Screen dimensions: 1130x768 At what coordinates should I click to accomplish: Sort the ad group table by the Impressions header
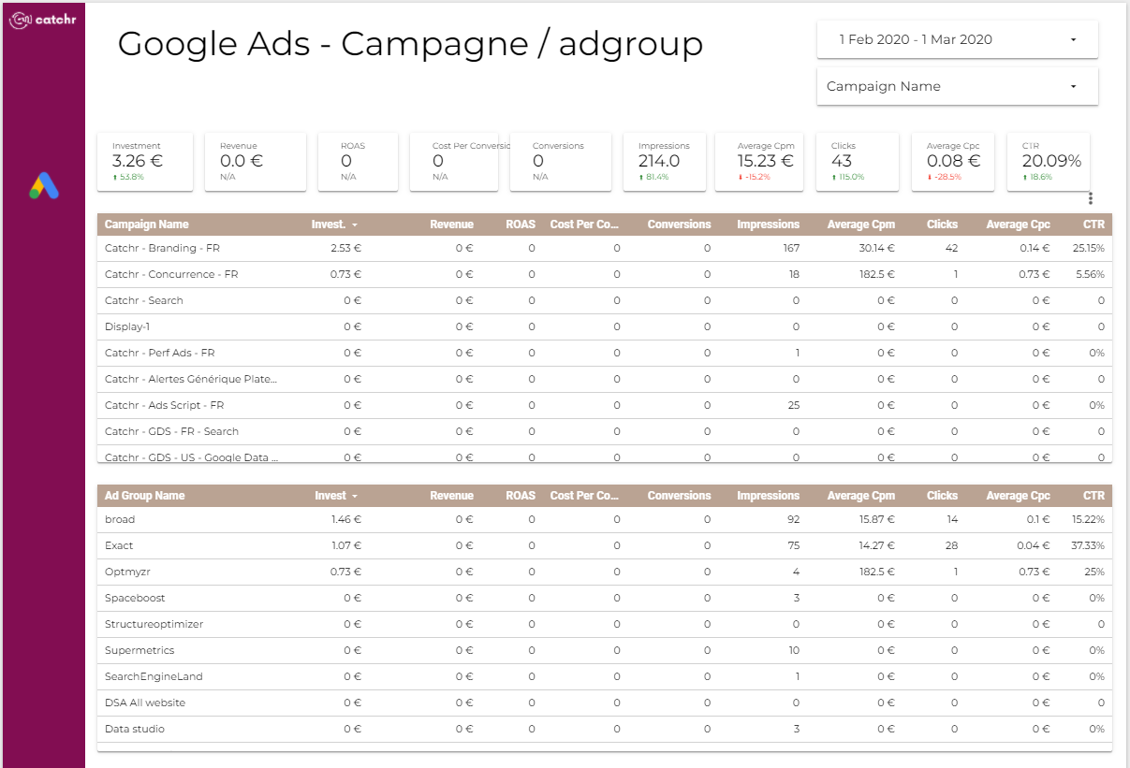pyautogui.click(x=768, y=496)
